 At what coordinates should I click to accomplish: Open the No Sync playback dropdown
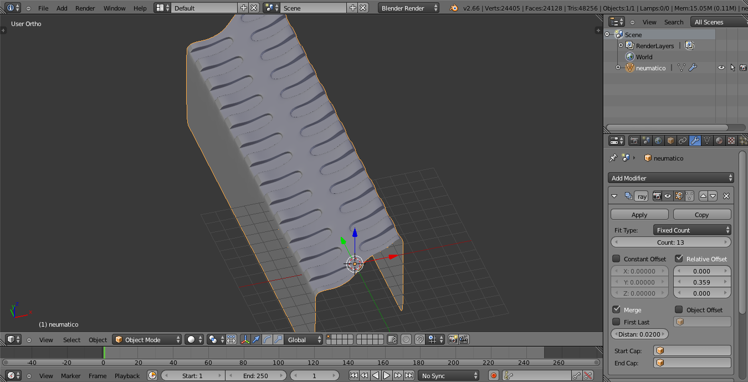pos(449,375)
